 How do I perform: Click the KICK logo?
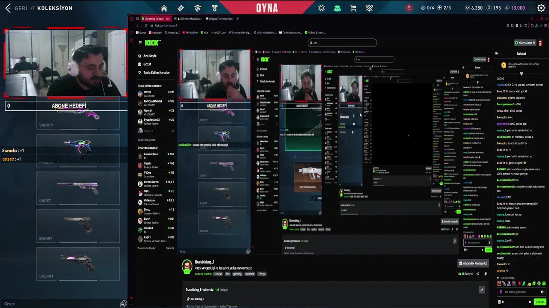point(153,42)
